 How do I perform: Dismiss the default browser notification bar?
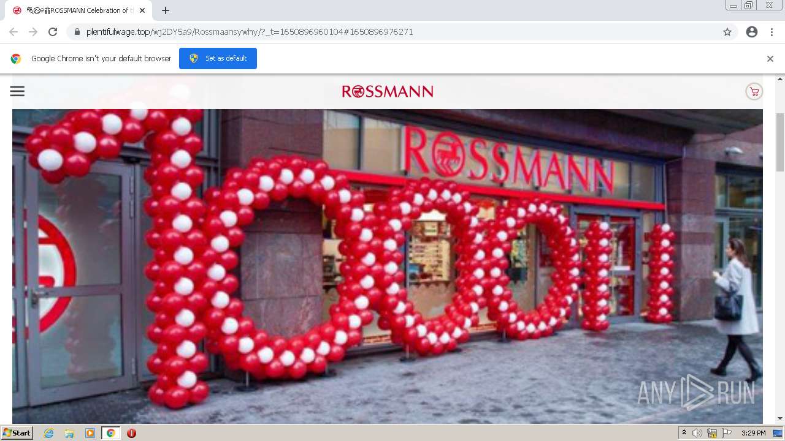770,59
